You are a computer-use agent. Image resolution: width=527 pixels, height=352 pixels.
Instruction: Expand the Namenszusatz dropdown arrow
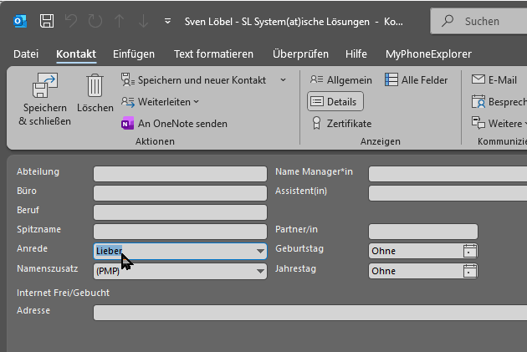click(260, 271)
